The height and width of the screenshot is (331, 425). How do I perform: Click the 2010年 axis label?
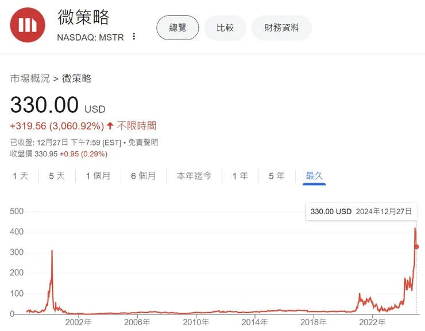click(196, 322)
